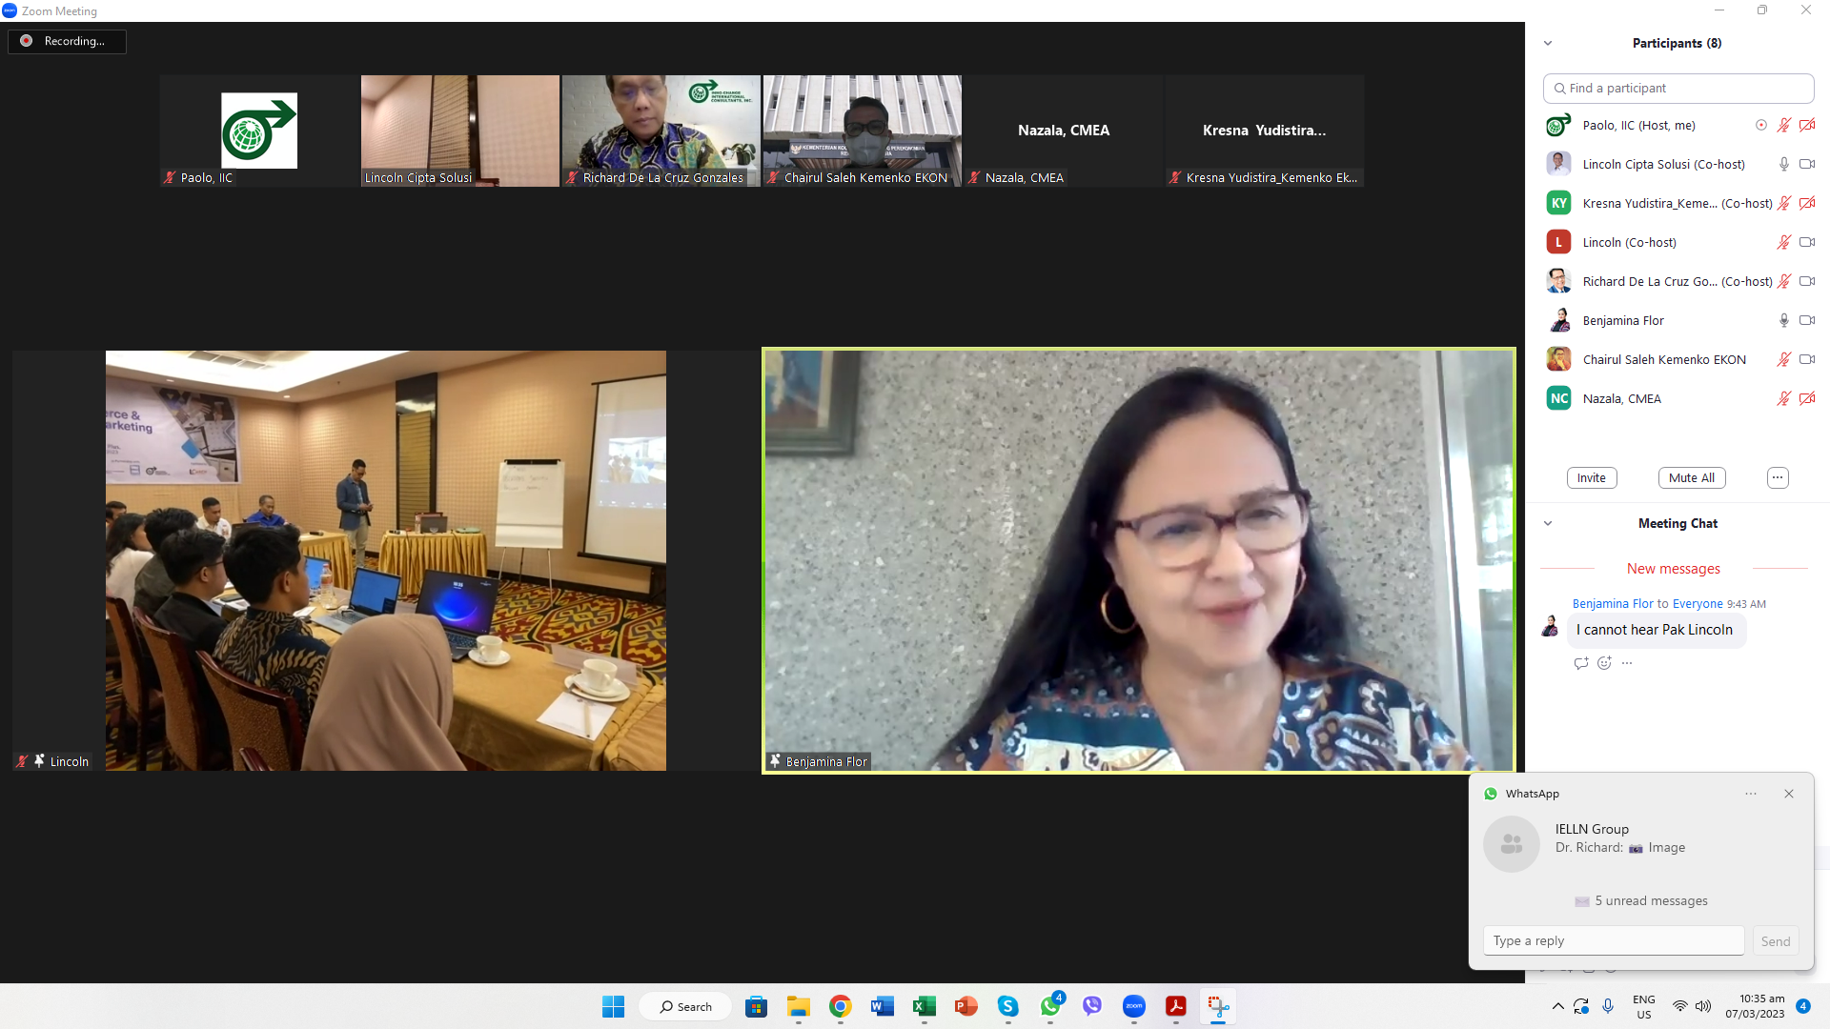Open more options for chat message

(1627, 663)
